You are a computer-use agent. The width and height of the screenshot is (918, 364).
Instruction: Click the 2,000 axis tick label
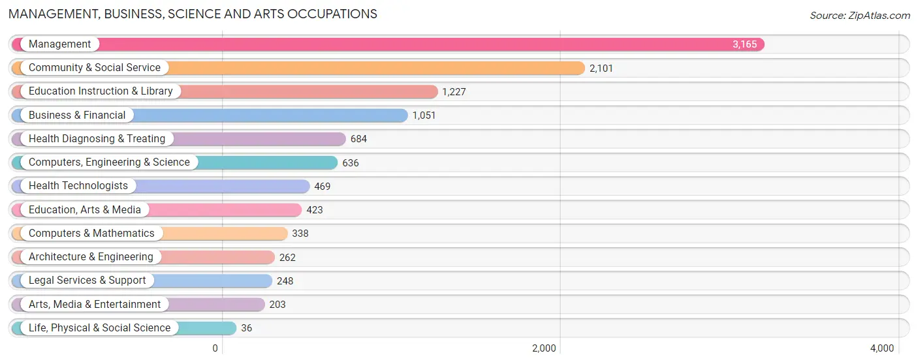point(544,348)
